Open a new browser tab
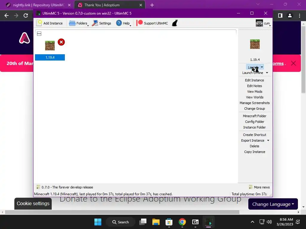Image resolution: width=306 pixels, height=229 pixels. 152,5
